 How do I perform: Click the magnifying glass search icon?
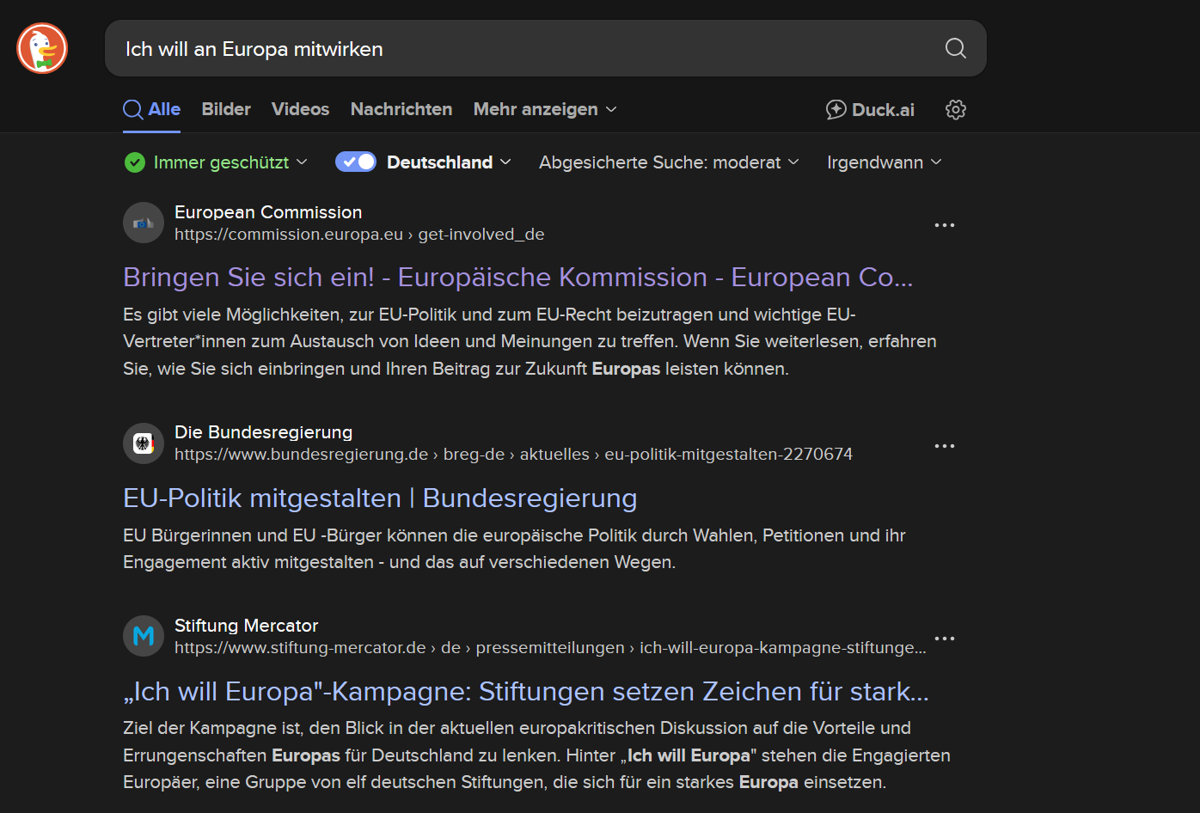(955, 48)
